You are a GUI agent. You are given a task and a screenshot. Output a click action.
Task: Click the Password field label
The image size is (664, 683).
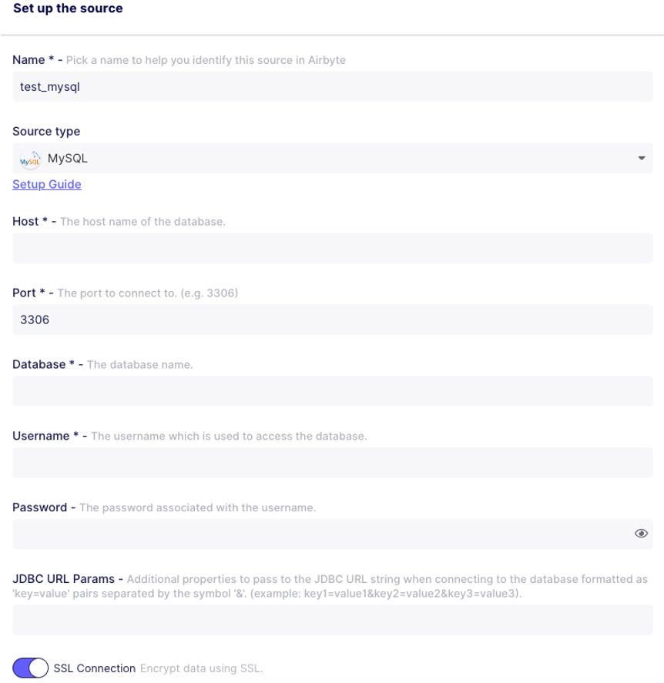coord(39,508)
